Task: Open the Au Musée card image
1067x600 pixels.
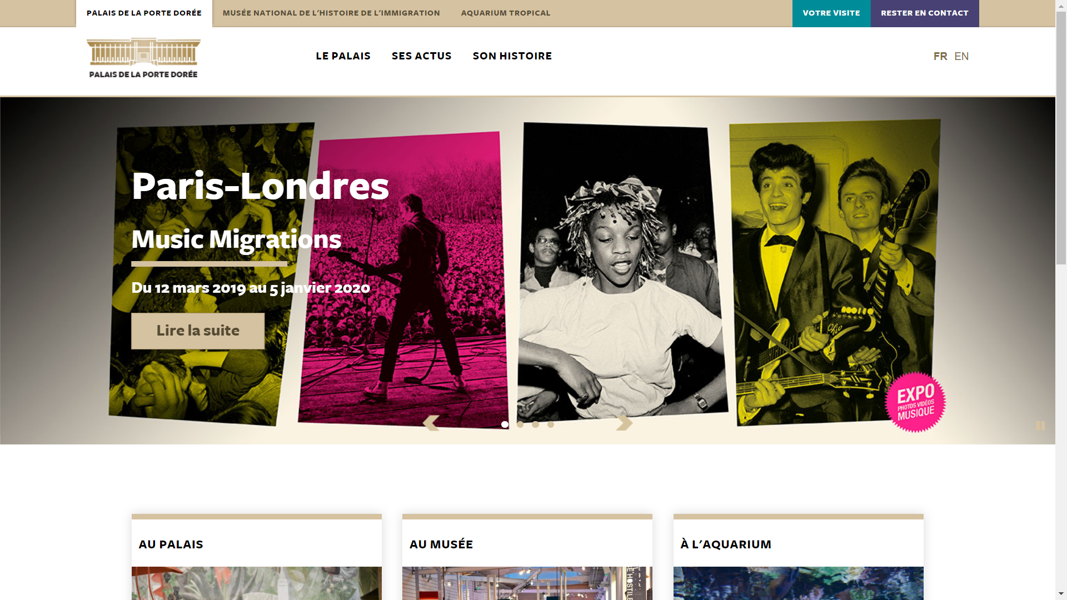Action: click(527, 583)
